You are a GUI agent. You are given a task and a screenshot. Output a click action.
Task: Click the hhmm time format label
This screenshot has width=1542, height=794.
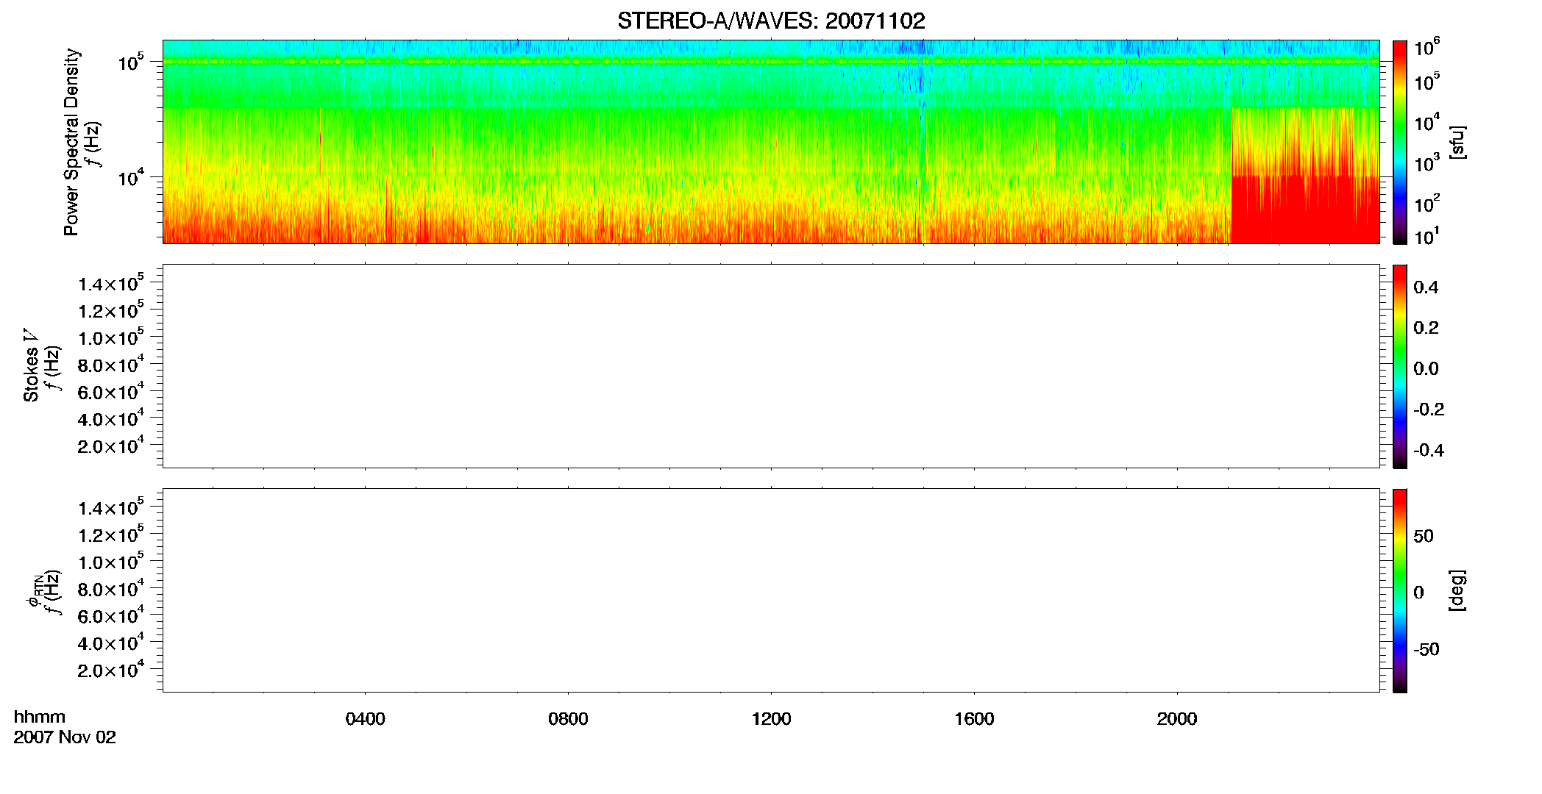(40, 717)
